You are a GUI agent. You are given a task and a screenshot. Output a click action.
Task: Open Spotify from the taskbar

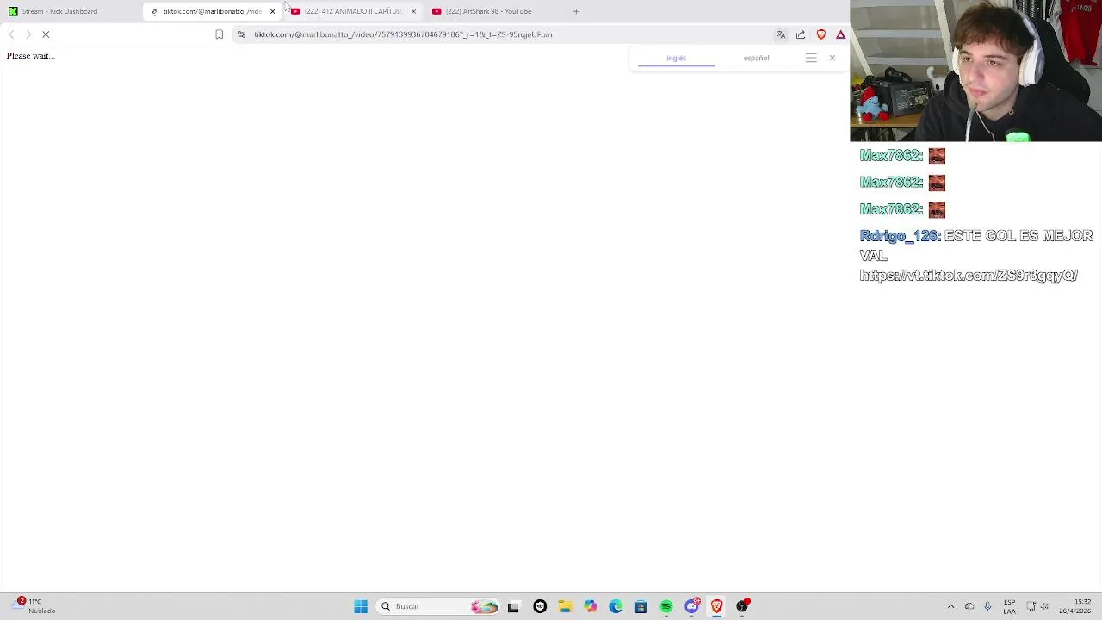(x=666, y=606)
